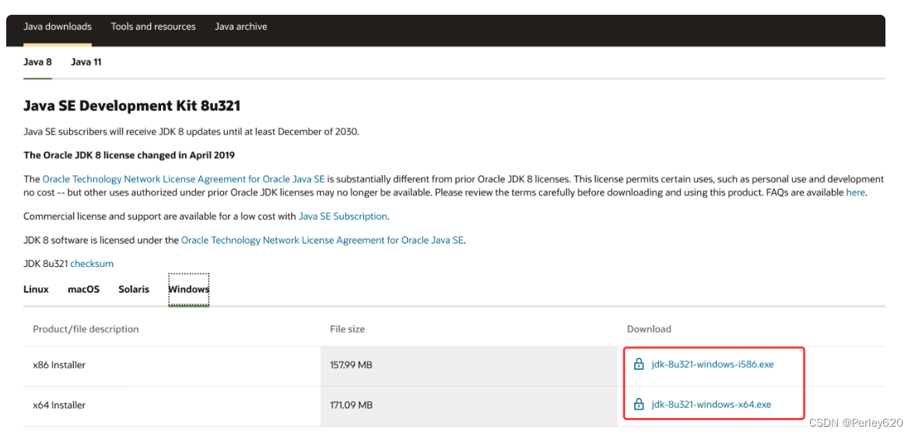Click the 'Product/file description' column header
Image resolution: width=915 pixels, height=436 pixels.
click(x=86, y=329)
